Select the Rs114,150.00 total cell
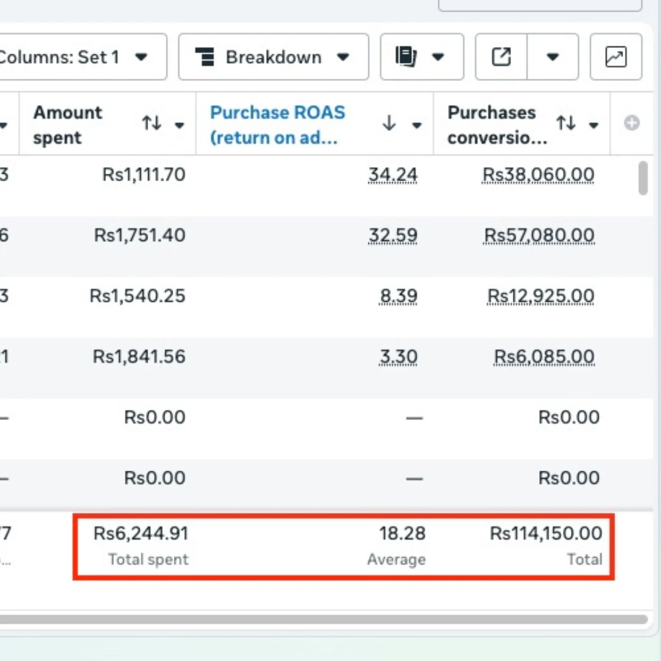The image size is (661, 661). 546,534
